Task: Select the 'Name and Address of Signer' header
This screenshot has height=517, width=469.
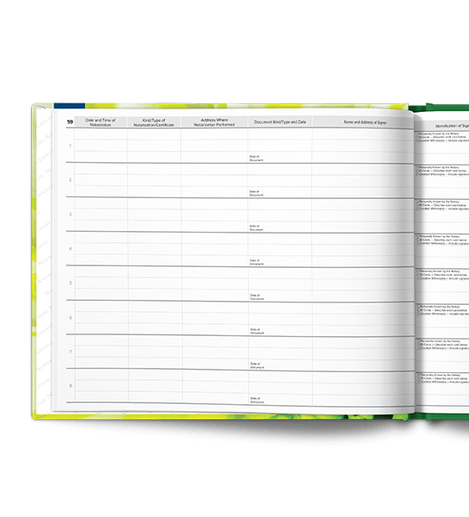Action: point(365,122)
